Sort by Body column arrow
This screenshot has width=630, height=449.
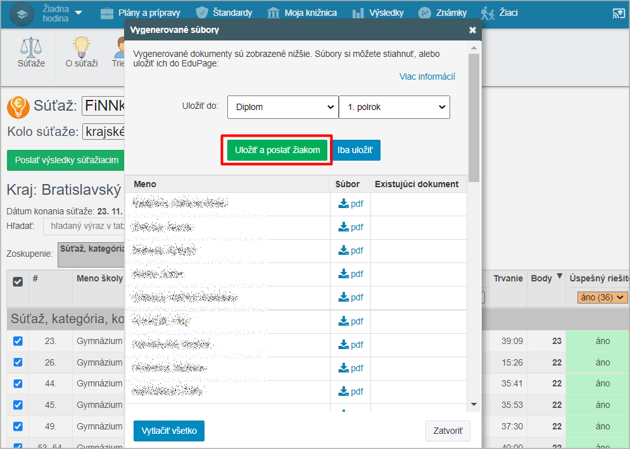(559, 278)
